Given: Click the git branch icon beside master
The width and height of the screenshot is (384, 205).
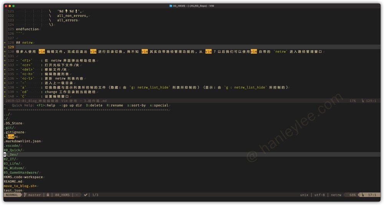Looking at the screenshot, I should click(25, 195).
